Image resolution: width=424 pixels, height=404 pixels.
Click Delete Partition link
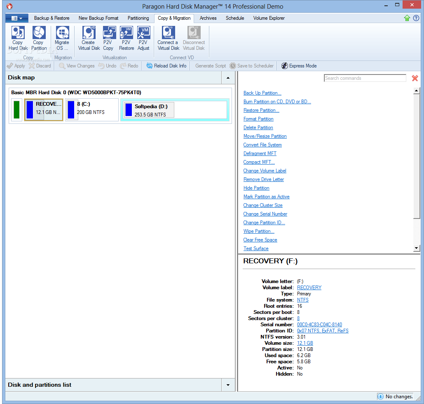click(258, 128)
